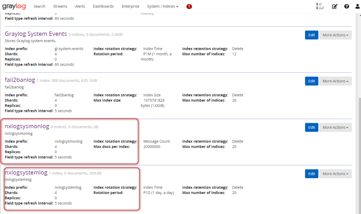Click 'P1D (1 day, a day)' rotation period
Screen dimensions: 361x214
pyautogui.click(x=159, y=193)
